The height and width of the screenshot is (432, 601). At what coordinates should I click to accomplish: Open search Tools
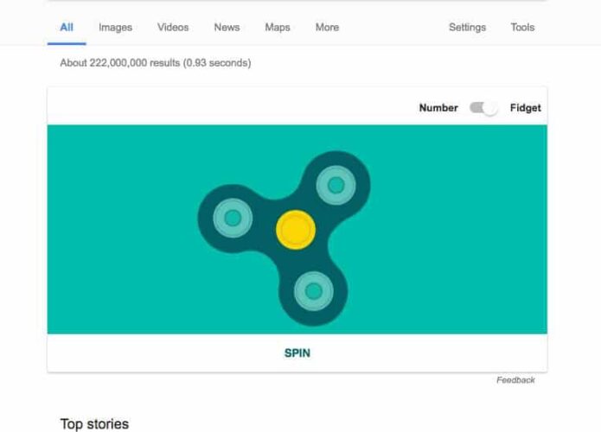[522, 28]
